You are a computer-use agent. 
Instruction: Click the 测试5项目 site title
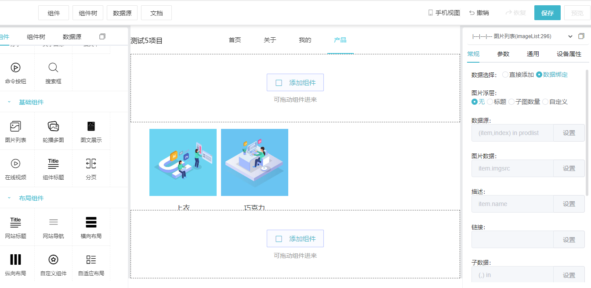pyautogui.click(x=147, y=41)
